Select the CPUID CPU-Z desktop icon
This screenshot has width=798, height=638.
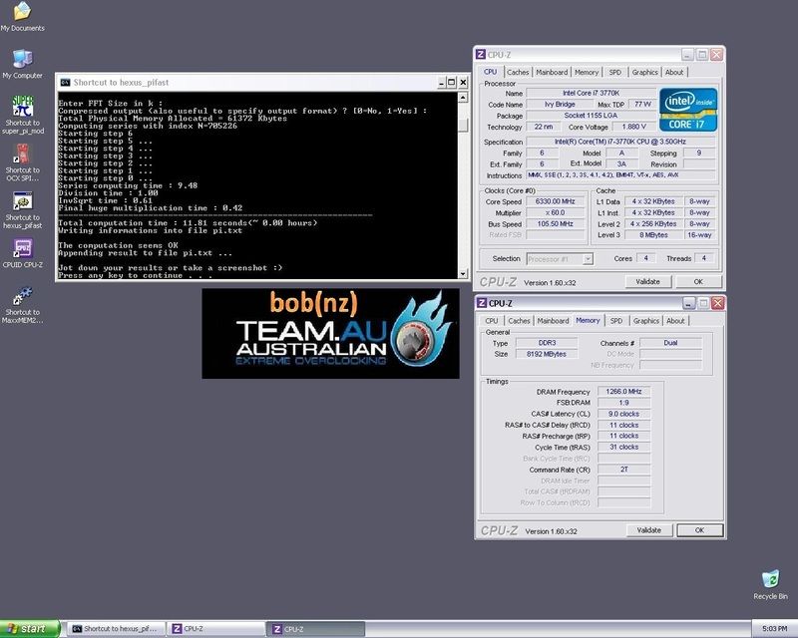(22, 249)
